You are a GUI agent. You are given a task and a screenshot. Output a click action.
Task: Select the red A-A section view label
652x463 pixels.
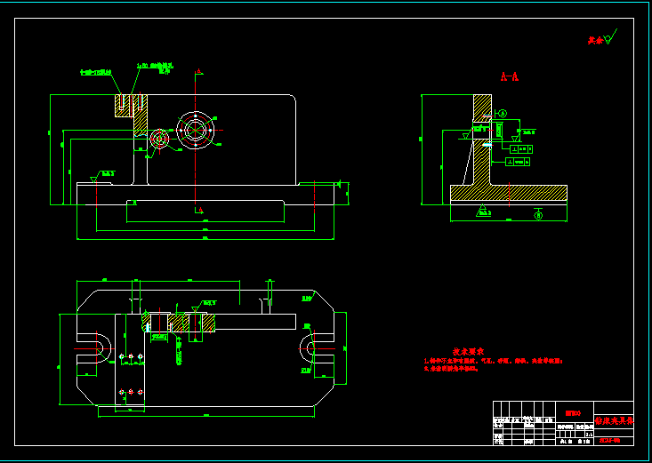[510, 76]
